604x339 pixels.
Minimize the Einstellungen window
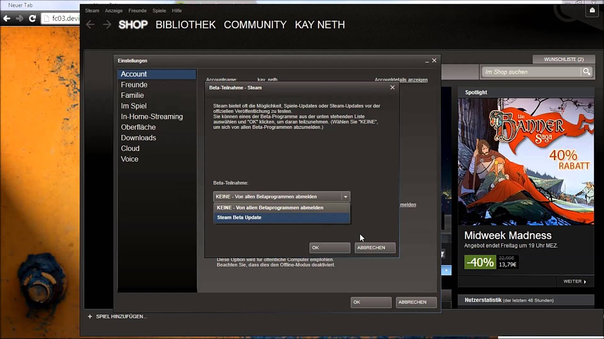point(427,61)
